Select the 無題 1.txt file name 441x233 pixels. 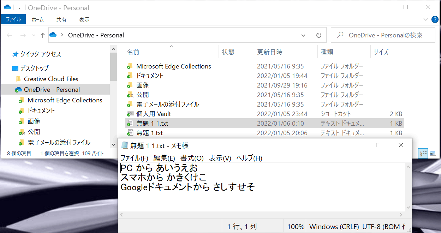150,133
